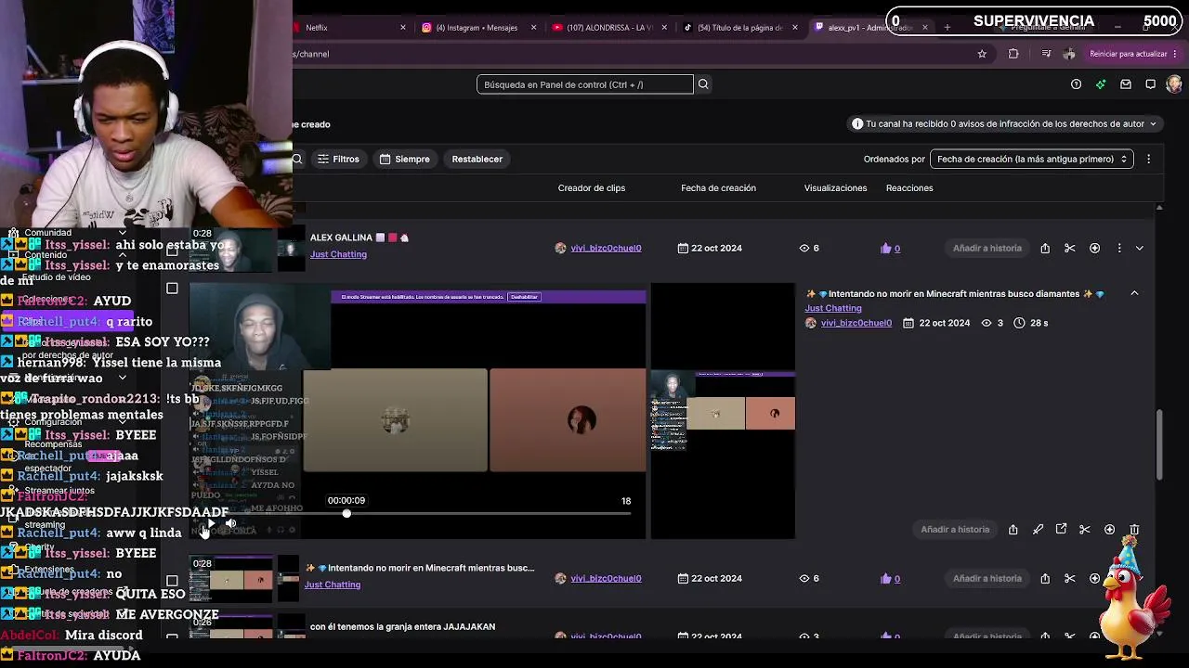Viewport: 1189px width, 668px height.
Task: Select the checkbox for the expanded Minecraft clip
Action: [172, 289]
